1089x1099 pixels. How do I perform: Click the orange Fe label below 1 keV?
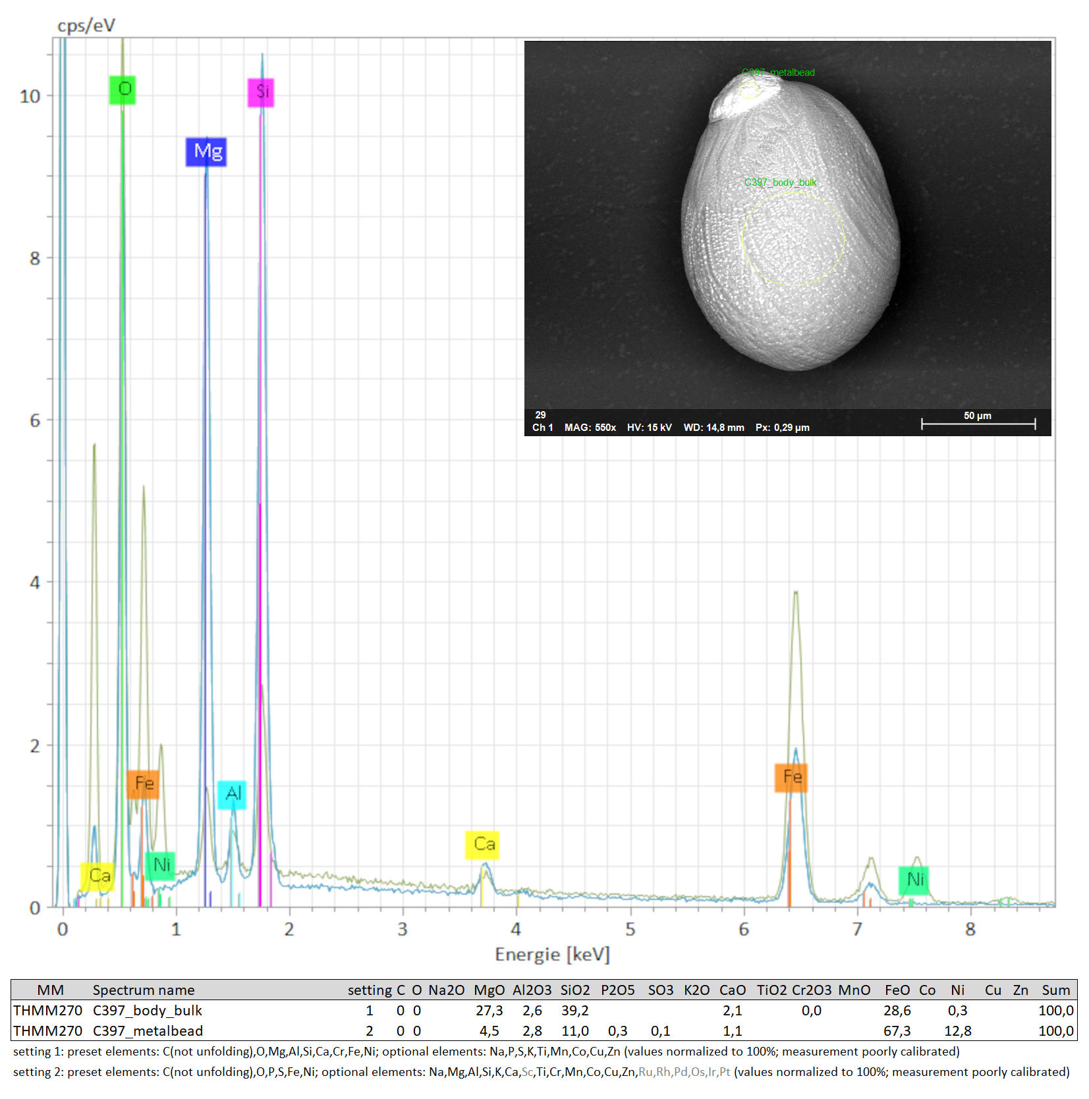click(x=143, y=784)
